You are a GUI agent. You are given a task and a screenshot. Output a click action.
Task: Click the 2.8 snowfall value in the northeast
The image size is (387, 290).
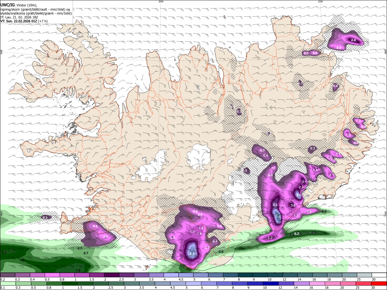353,40
